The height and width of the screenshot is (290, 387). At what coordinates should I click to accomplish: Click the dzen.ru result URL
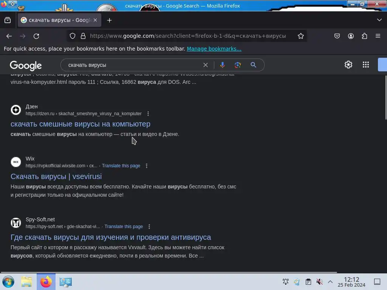tap(84, 114)
